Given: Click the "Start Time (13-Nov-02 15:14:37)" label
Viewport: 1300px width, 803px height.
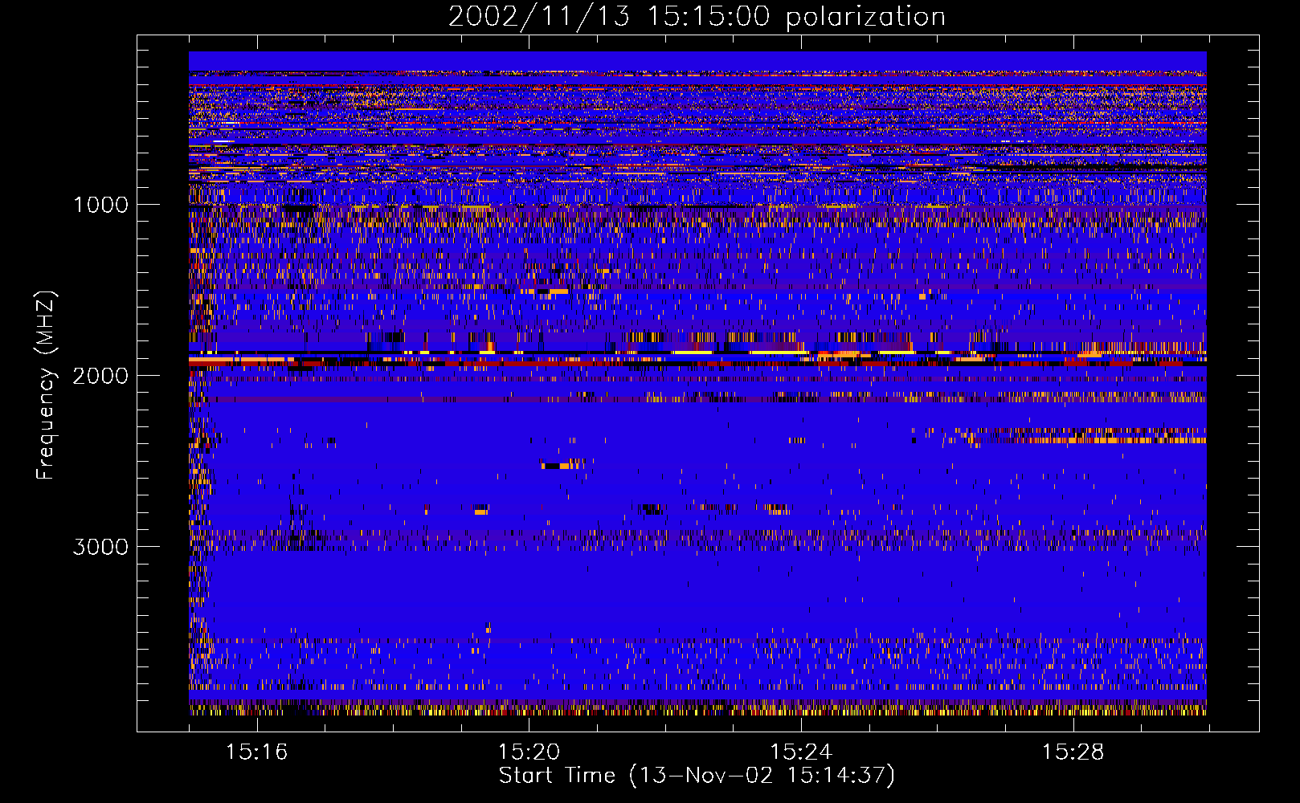Looking at the screenshot, I should [x=697, y=776].
